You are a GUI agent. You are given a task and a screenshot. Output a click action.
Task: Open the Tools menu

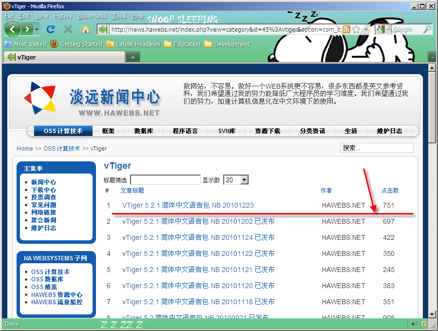(119, 16)
